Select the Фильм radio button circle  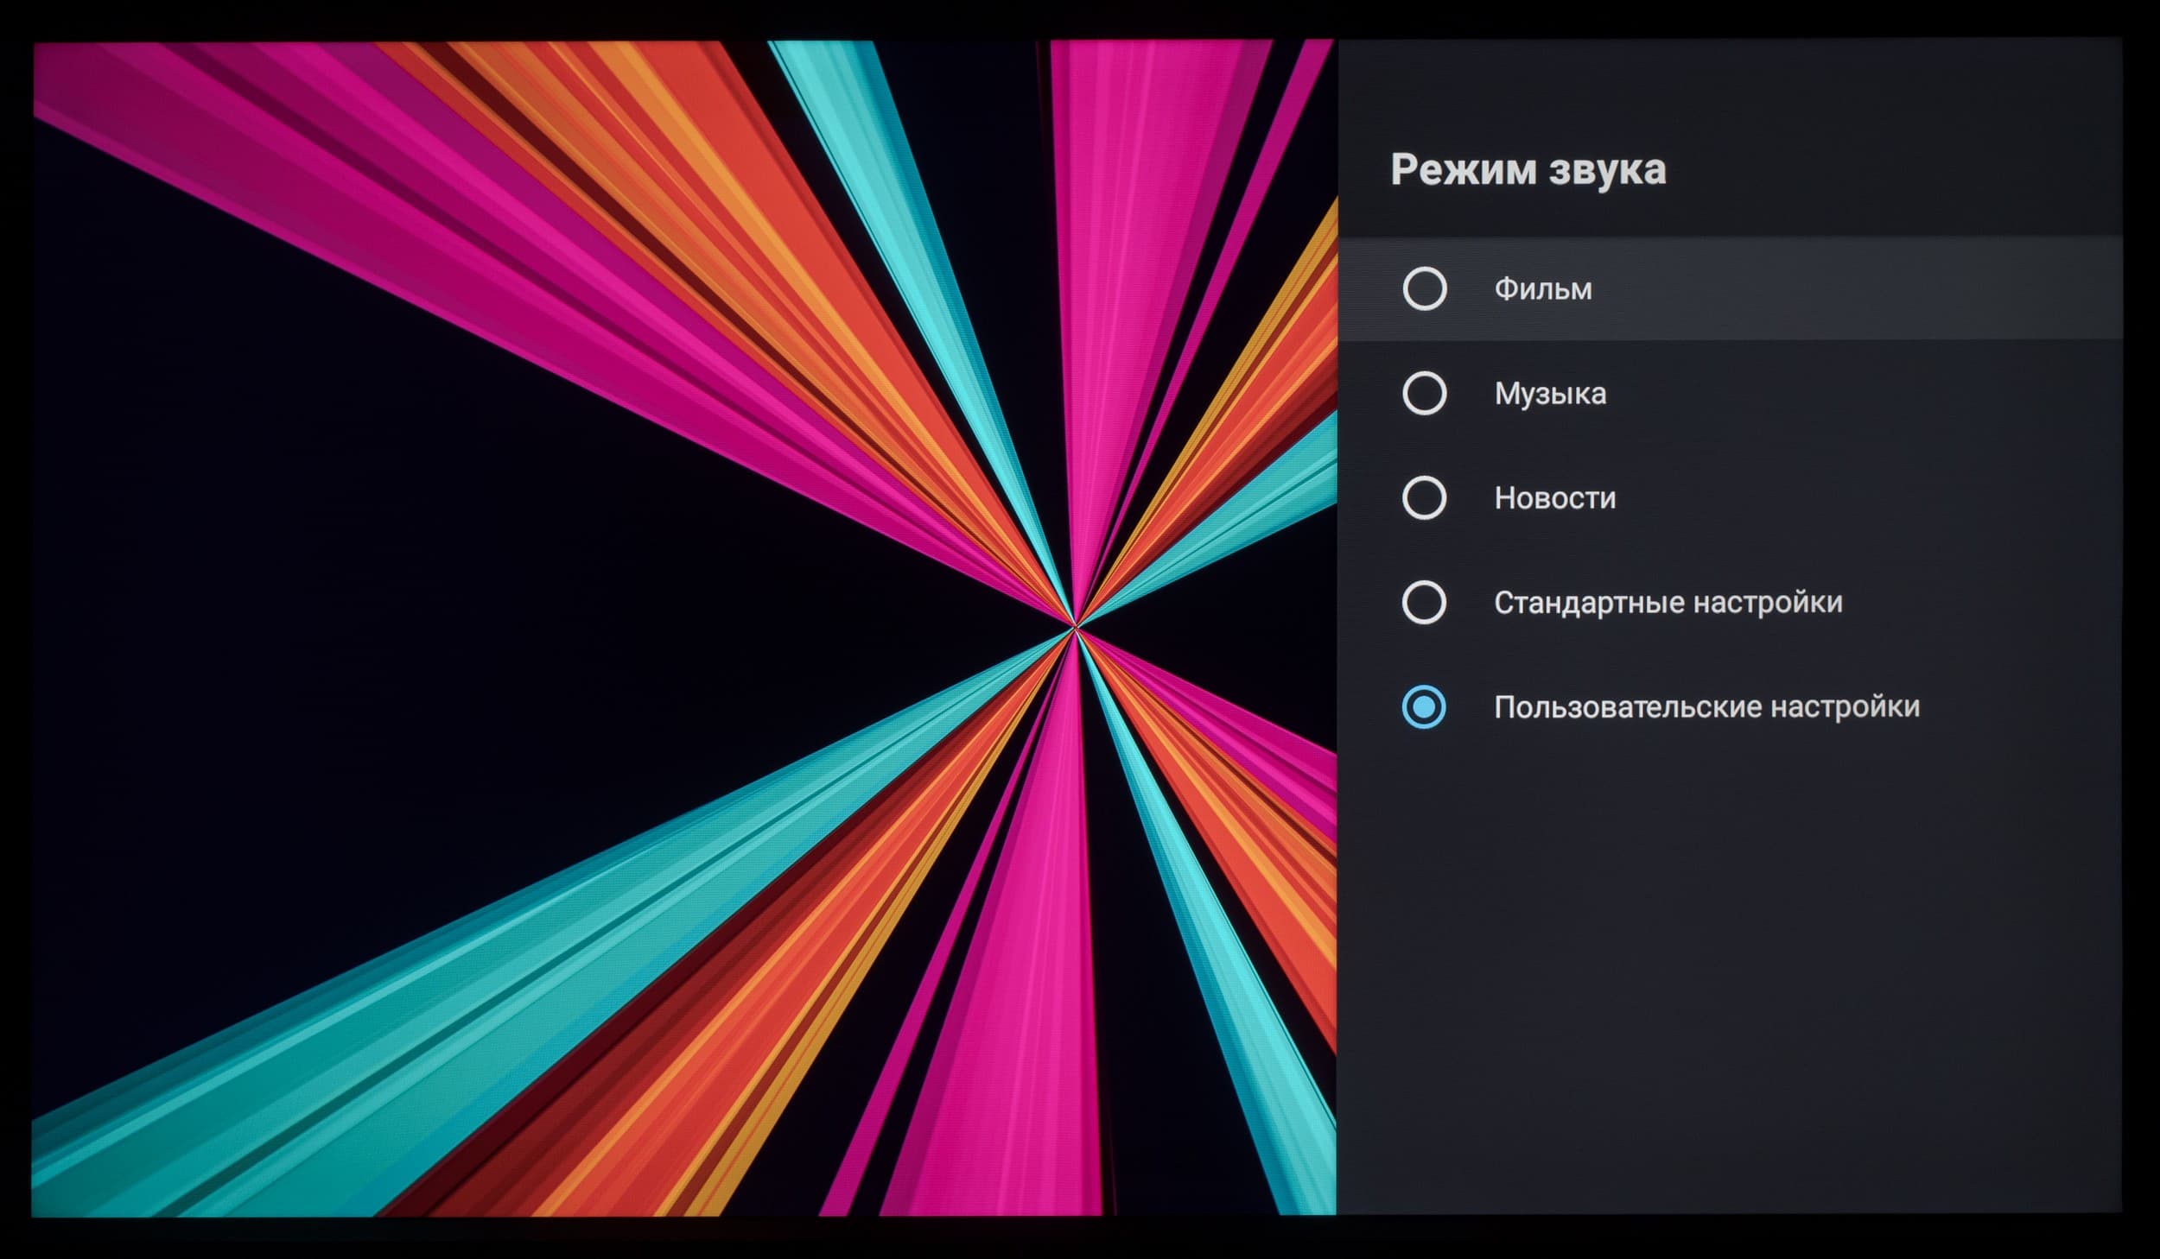click(1424, 288)
